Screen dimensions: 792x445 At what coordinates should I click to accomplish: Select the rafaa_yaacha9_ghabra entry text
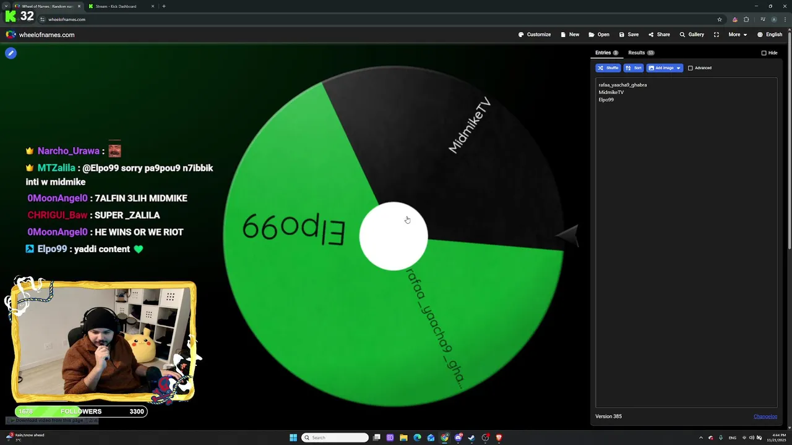click(622, 85)
